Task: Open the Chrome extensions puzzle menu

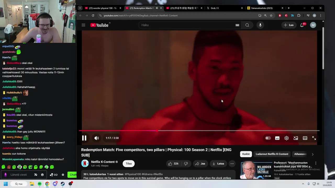Action: (x=299, y=15)
